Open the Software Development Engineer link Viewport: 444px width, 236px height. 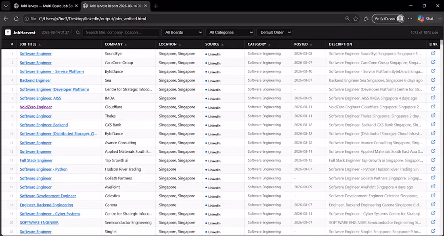(x=48, y=196)
